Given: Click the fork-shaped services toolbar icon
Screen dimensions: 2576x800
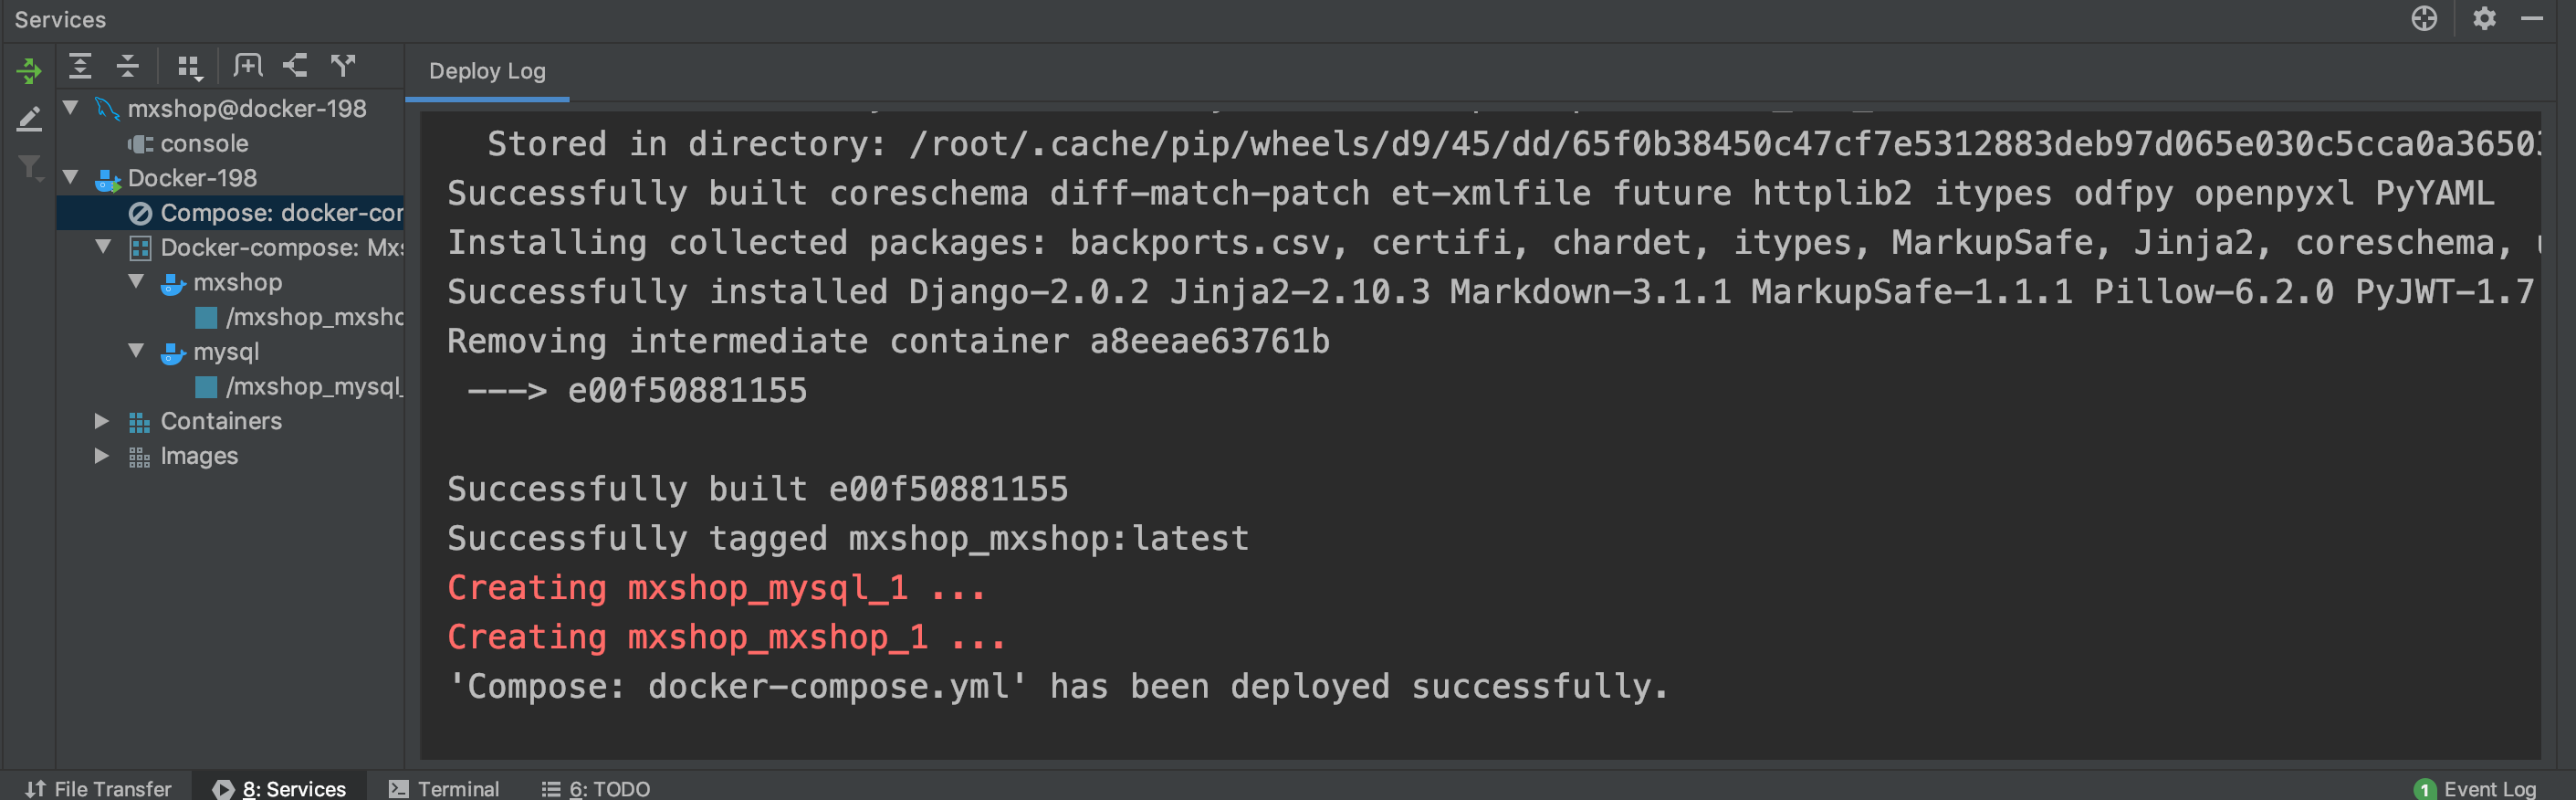Looking at the screenshot, I should pos(343,67).
